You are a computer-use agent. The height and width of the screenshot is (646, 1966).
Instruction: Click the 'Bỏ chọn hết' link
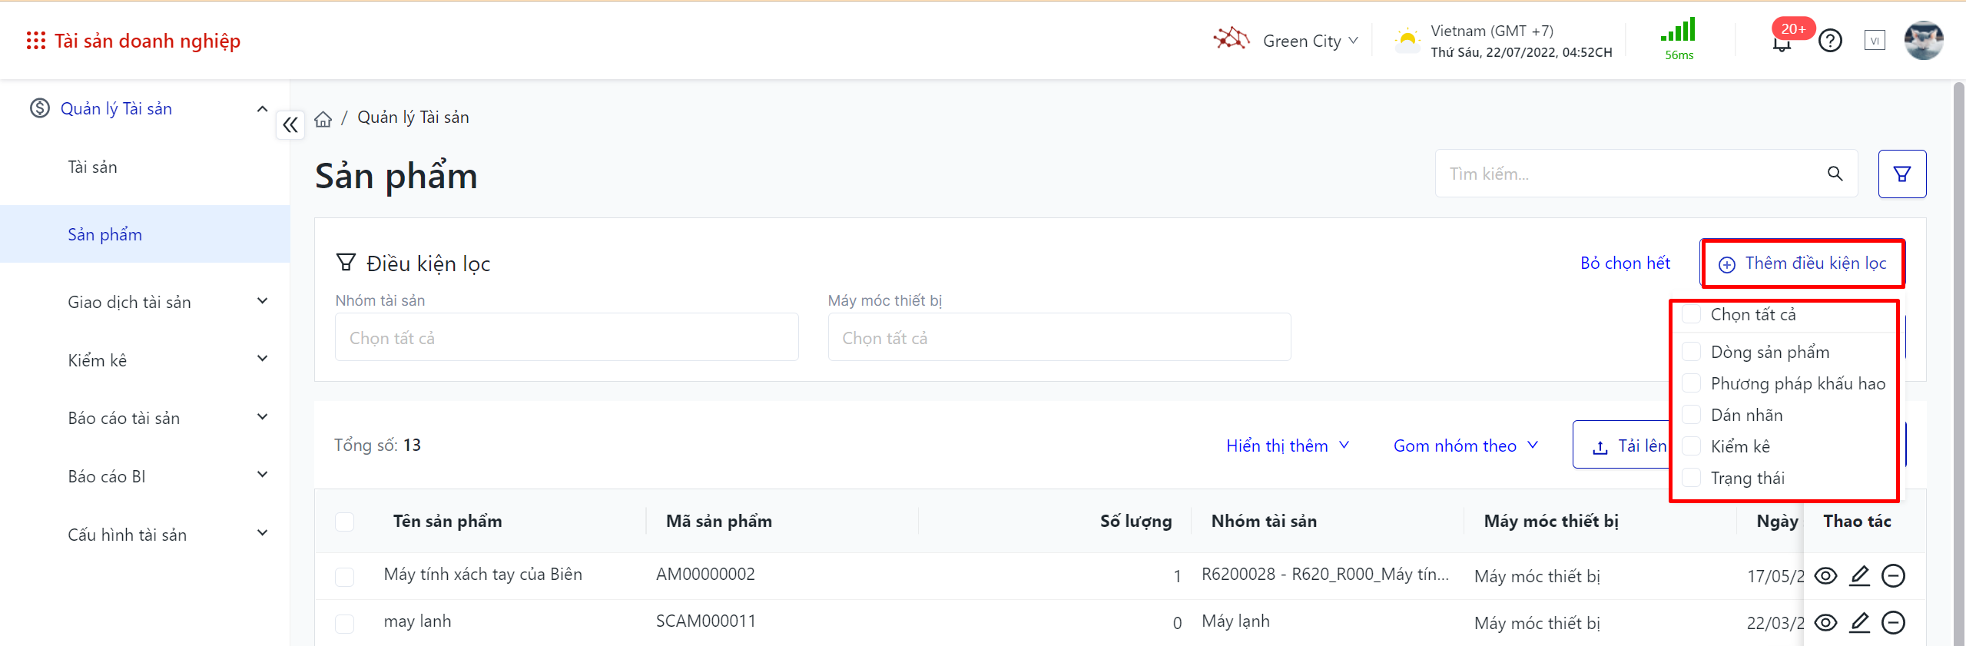tap(1625, 263)
